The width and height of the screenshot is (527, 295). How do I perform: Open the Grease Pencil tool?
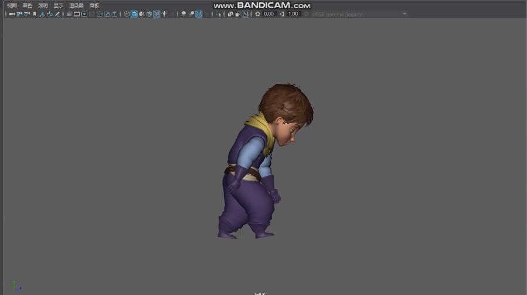pyautogui.click(x=57, y=14)
